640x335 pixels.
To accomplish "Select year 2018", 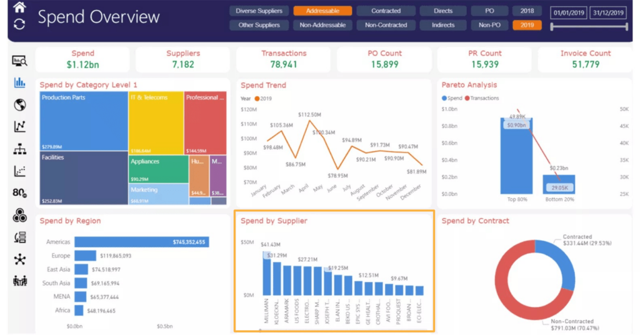I will pyautogui.click(x=527, y=11).
